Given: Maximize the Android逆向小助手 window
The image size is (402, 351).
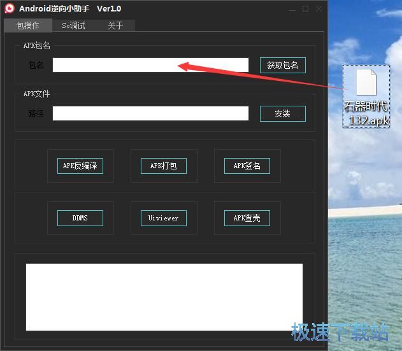Looking at the screenshot, I should coord(305,9).
